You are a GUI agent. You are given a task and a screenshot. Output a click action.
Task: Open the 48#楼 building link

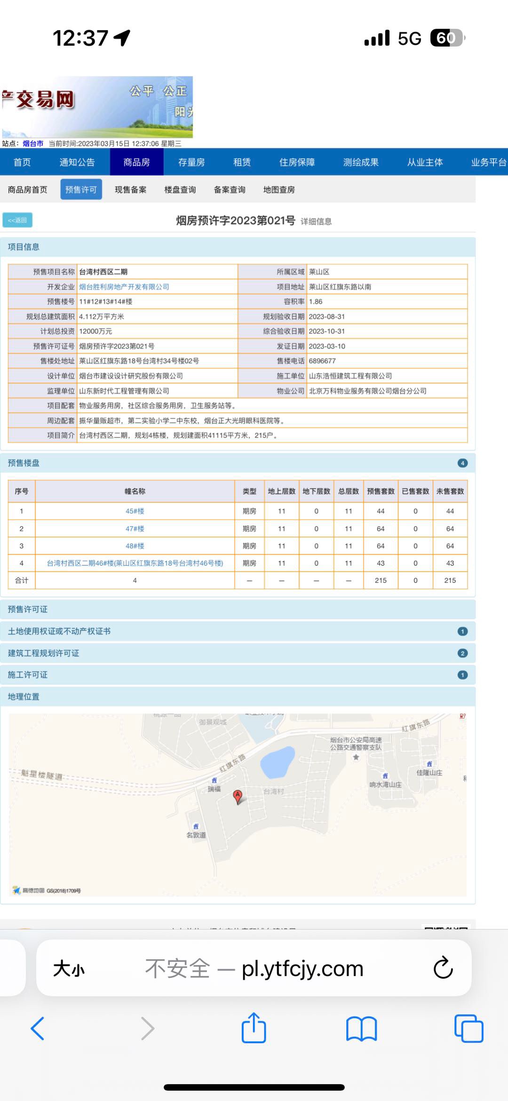point(135,546)
